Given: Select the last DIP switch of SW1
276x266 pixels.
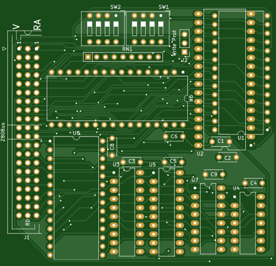Looking at the screenshot, I should tap(161, 29).
